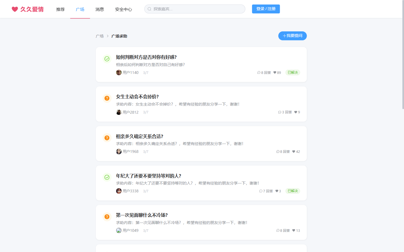Click the 我要提问 button

coord(292,36)
